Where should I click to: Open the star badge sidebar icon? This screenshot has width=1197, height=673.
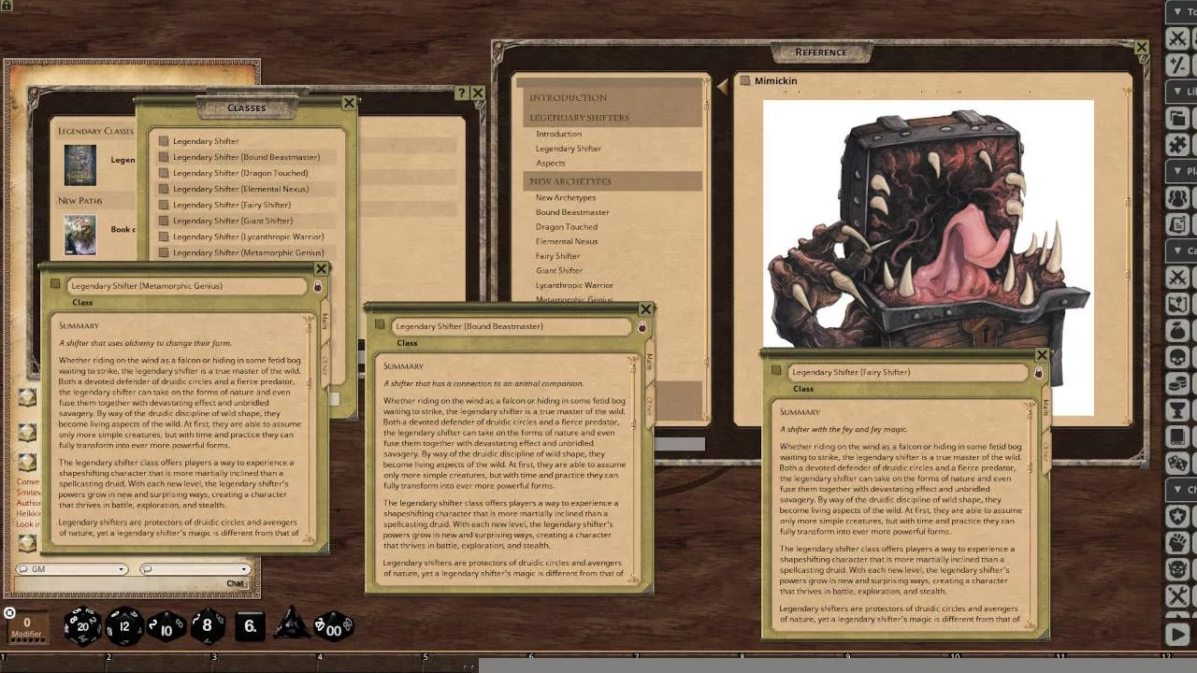point(1178,516)
